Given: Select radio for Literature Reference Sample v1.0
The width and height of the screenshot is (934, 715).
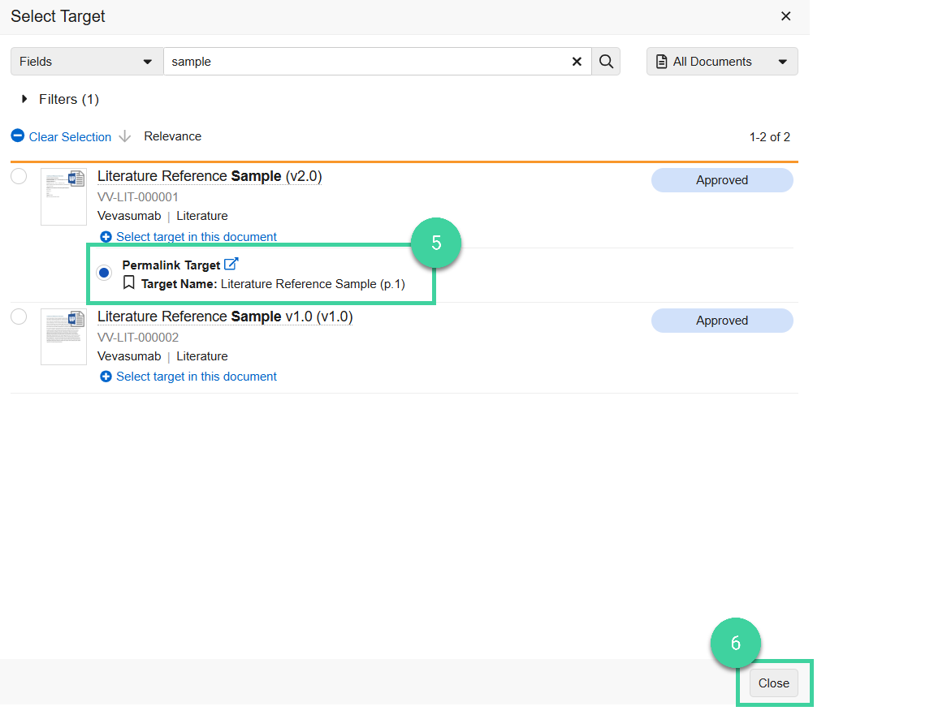Looking at the screenshot, I should click(19, 317).
